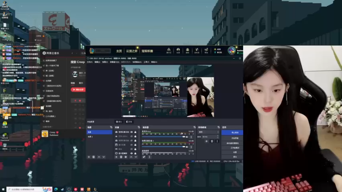Switch to the 云顶之弈 tab in League client

click(x=132, y=51)
